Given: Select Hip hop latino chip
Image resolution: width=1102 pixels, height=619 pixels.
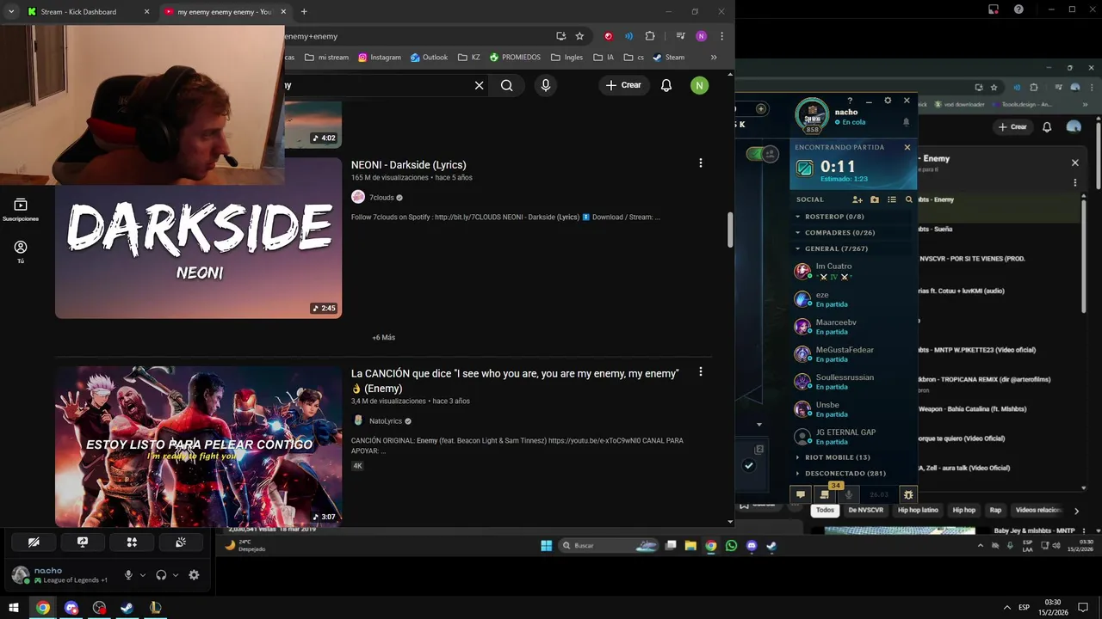Looking at the screenshot, I should (x=918, y=510).
